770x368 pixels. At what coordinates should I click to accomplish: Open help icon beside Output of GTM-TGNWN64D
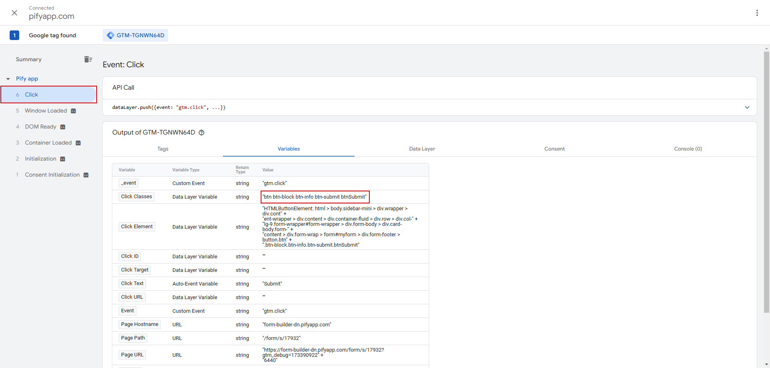pos(202,133)
